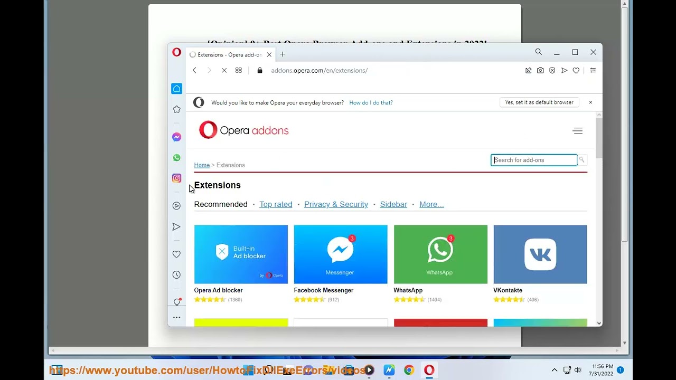Open Player in sidebar

click(176, 206)
